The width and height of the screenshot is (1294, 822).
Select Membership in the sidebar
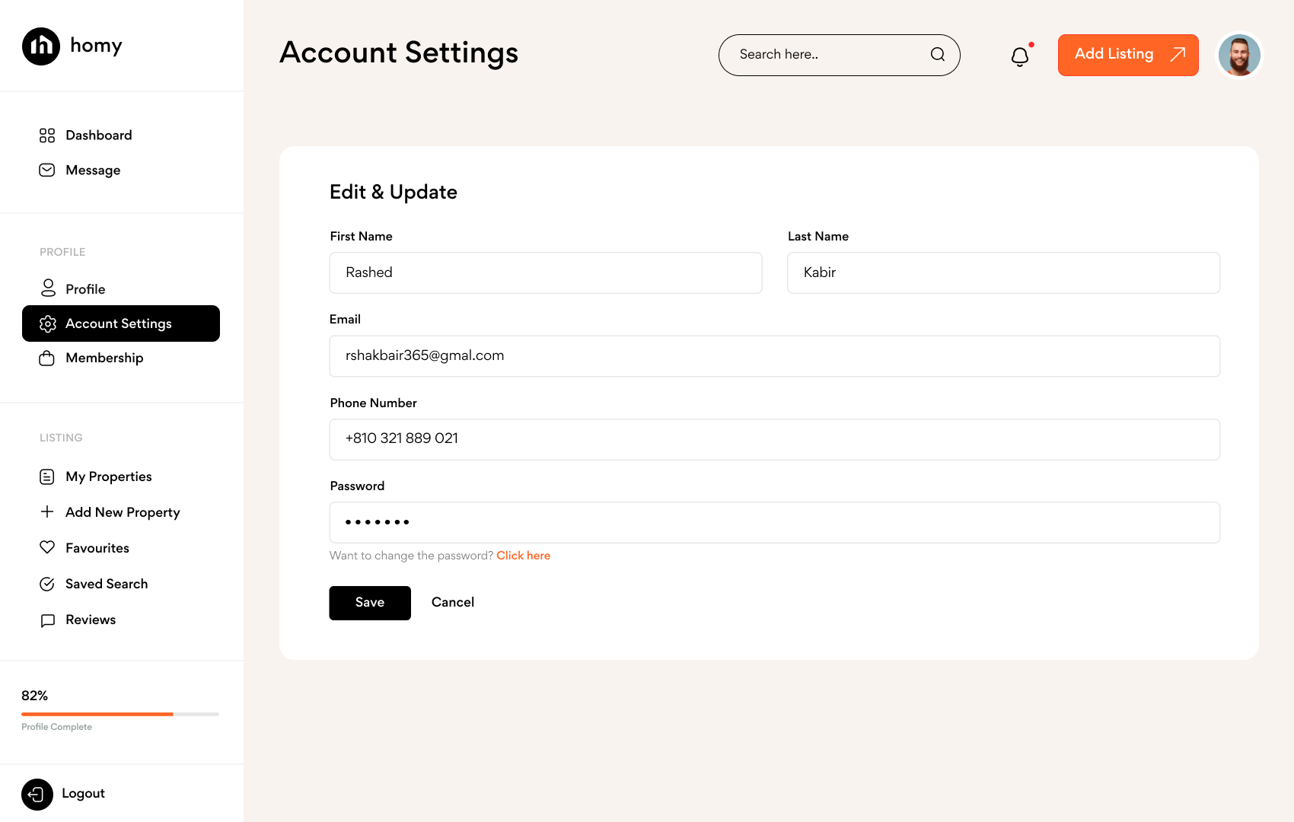point(104,358)
